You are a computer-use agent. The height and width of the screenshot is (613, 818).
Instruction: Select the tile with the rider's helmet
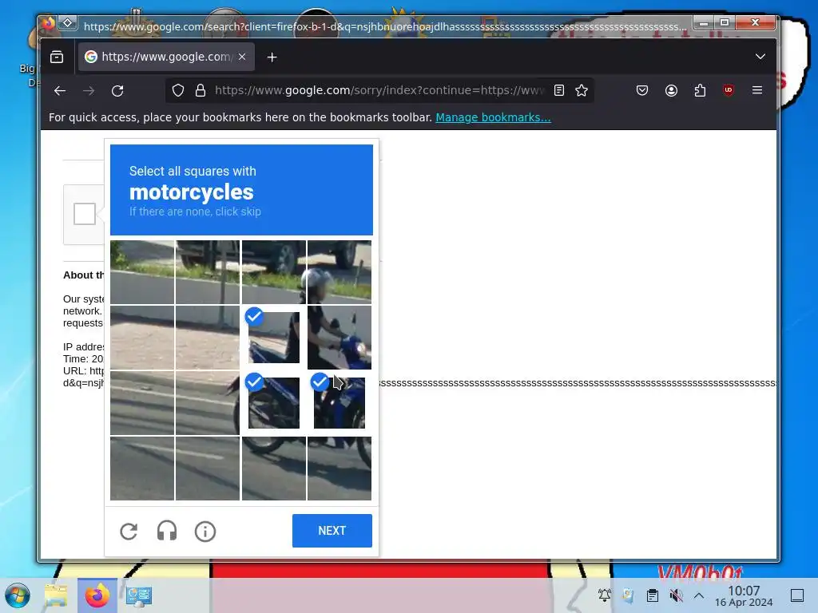[x=339, y=272]
